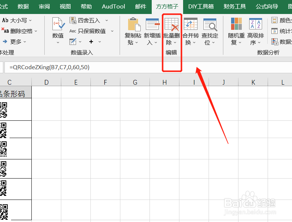Click the pencil edit-table icon
Viewport: 292px width, 222px height.
pyautogui.click(x=73, y=42)
